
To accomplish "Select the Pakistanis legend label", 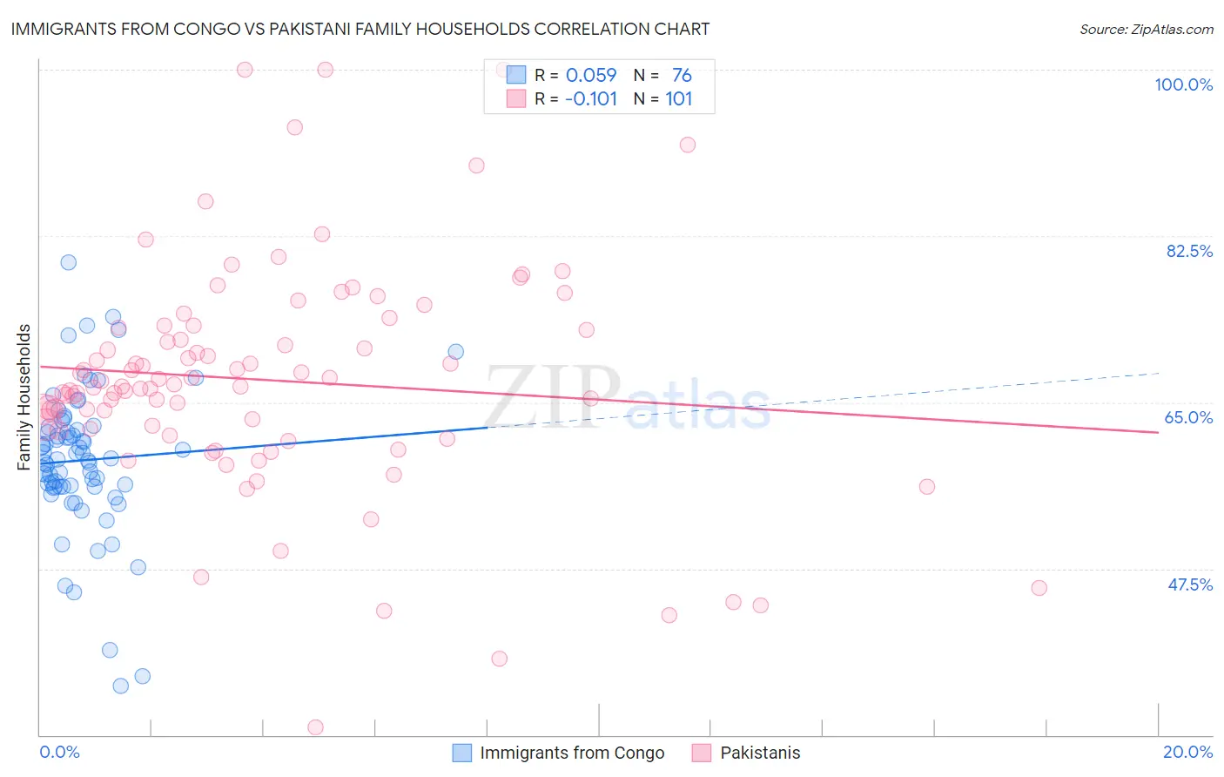I will click(x=760, y=753).
